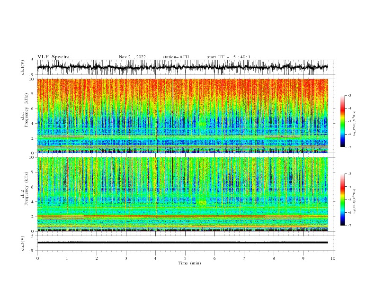Click the green blob near 5.5 min in ch.2 spectrogram
Screen dimensions: 375x290
click(201, 202)
